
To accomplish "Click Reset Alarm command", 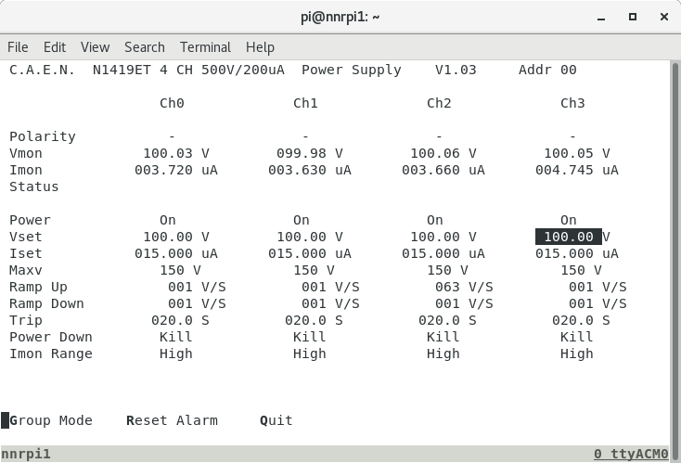I will pyautogui.click(x=172, y=420).
